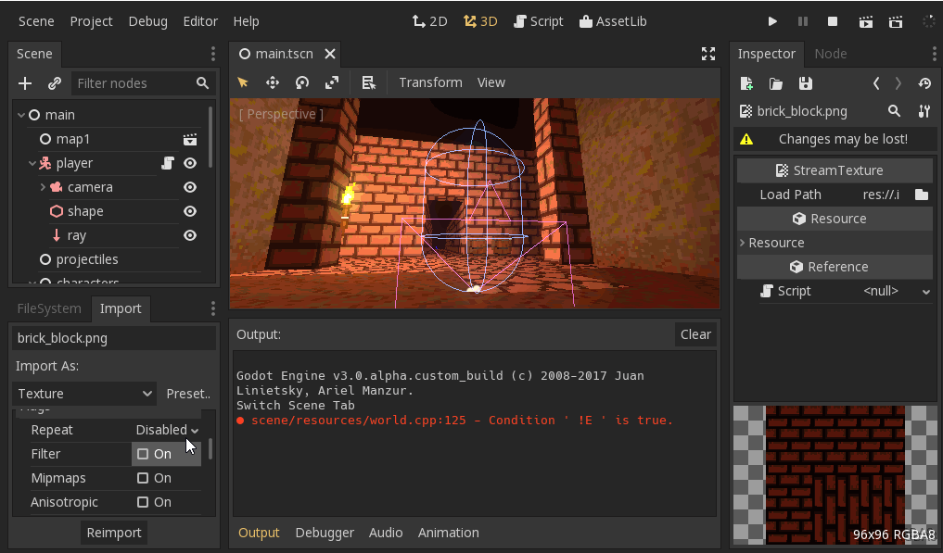
Task: Load resource folder icon in Inspector
Action: pos(776,83)
